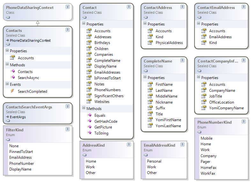Click the GetPicture method cube icon
Viewport: 251px width, 182px height.
(x=89, y=127)
